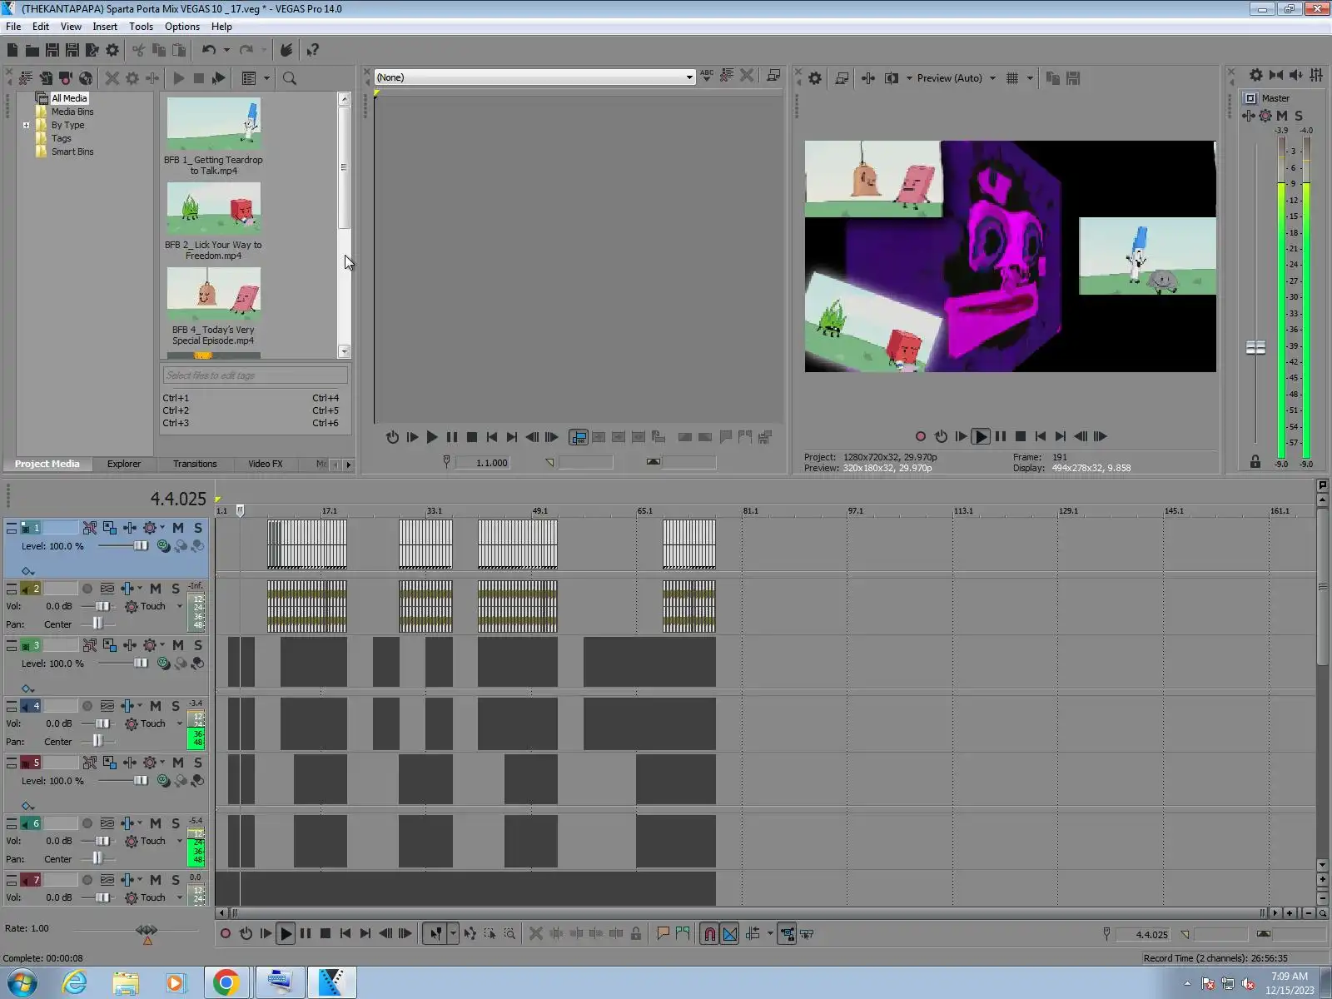Open the Insert menu

[x=105, y=27]
